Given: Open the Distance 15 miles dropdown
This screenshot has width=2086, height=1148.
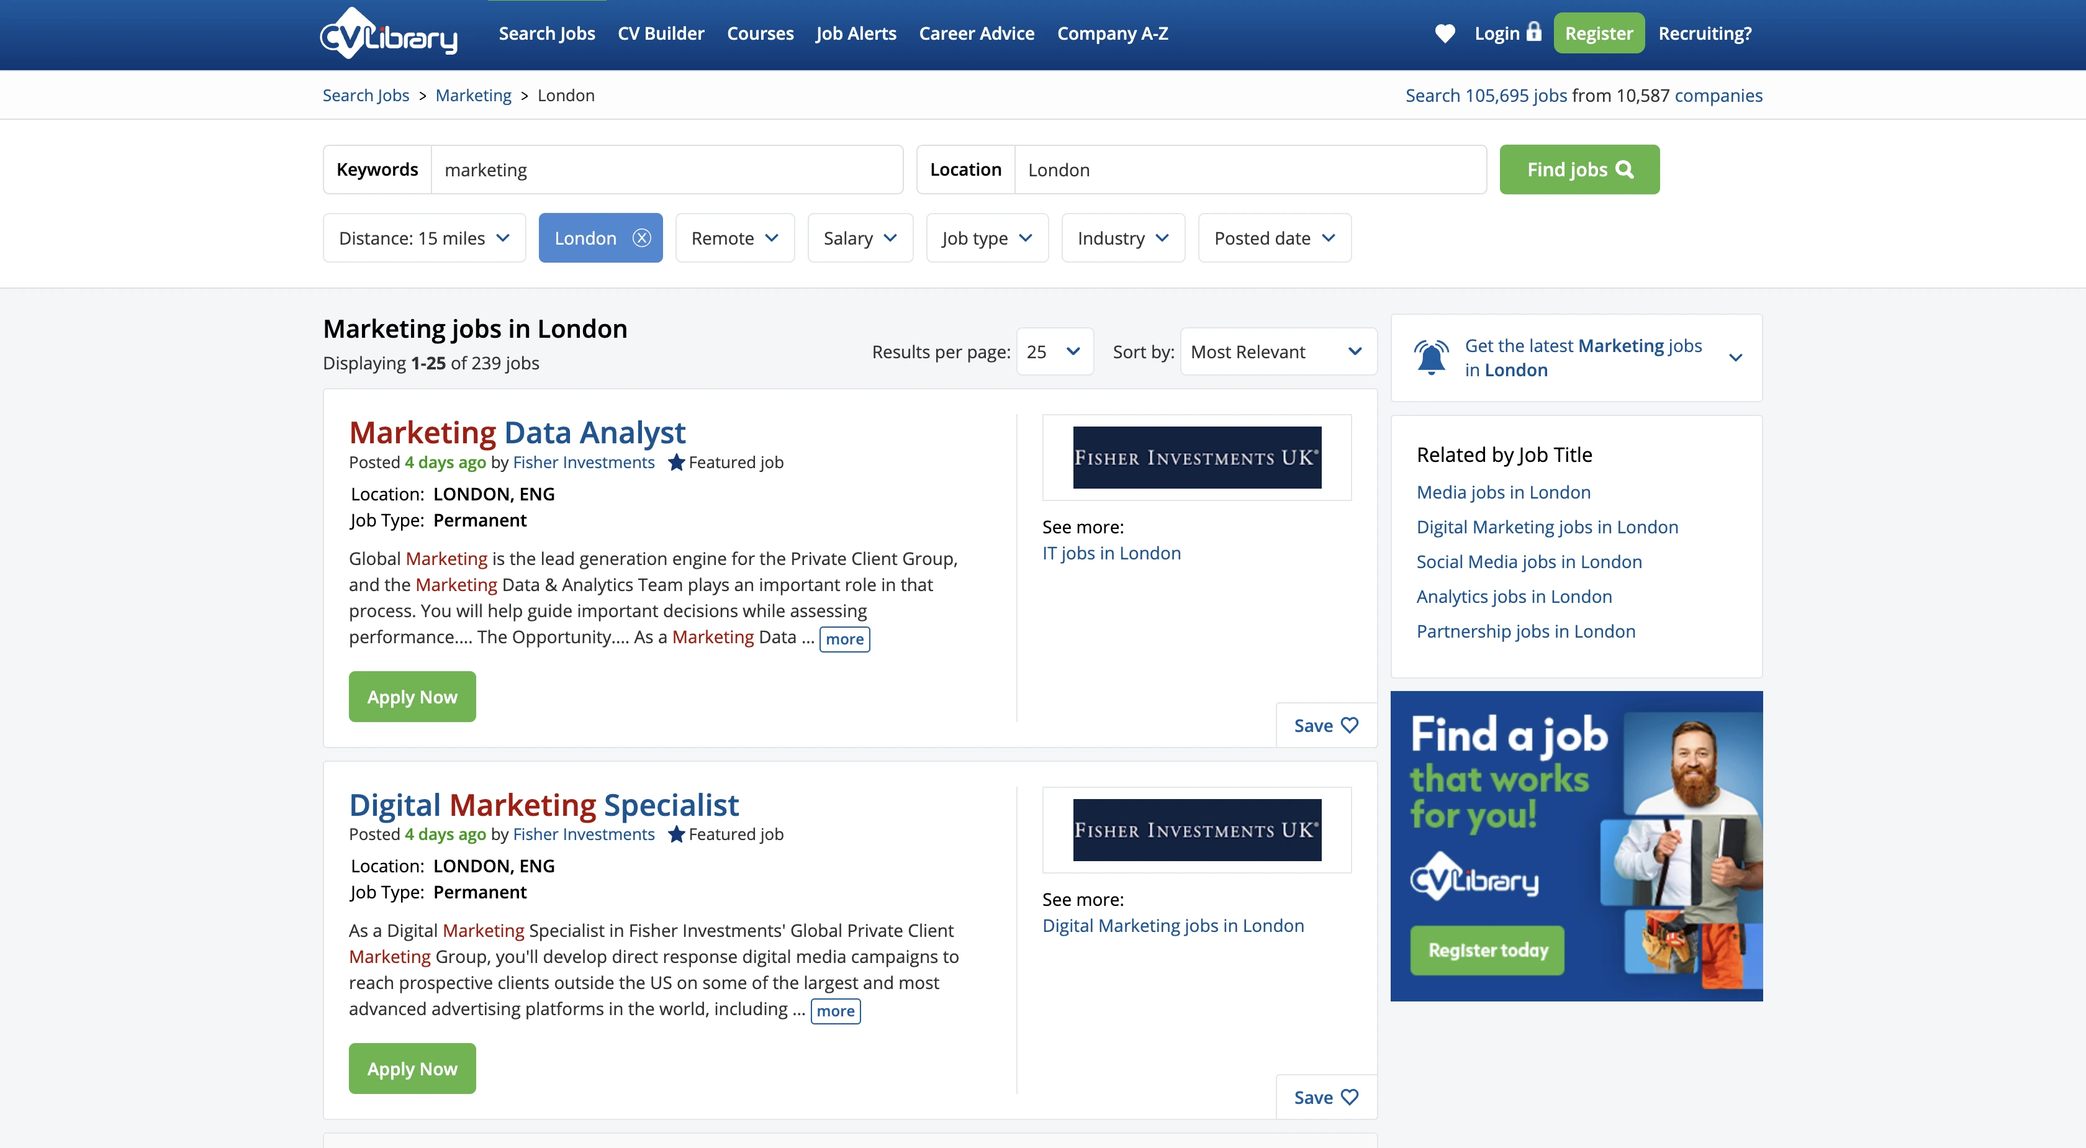Looking at the screenshot, I should coord(423,238).
